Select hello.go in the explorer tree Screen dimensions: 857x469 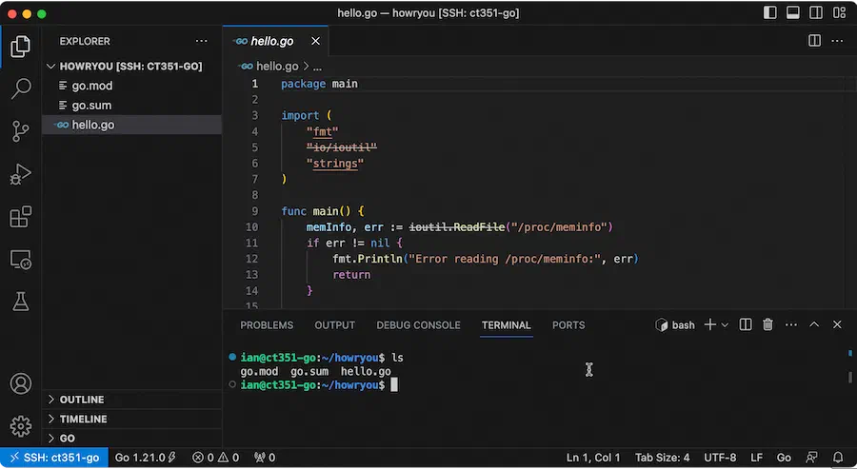[x=131, y=125]
